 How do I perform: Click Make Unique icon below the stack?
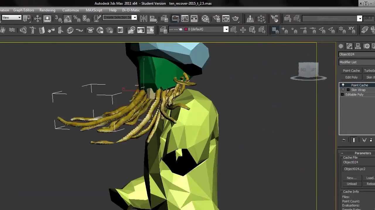tap(364, 140)
